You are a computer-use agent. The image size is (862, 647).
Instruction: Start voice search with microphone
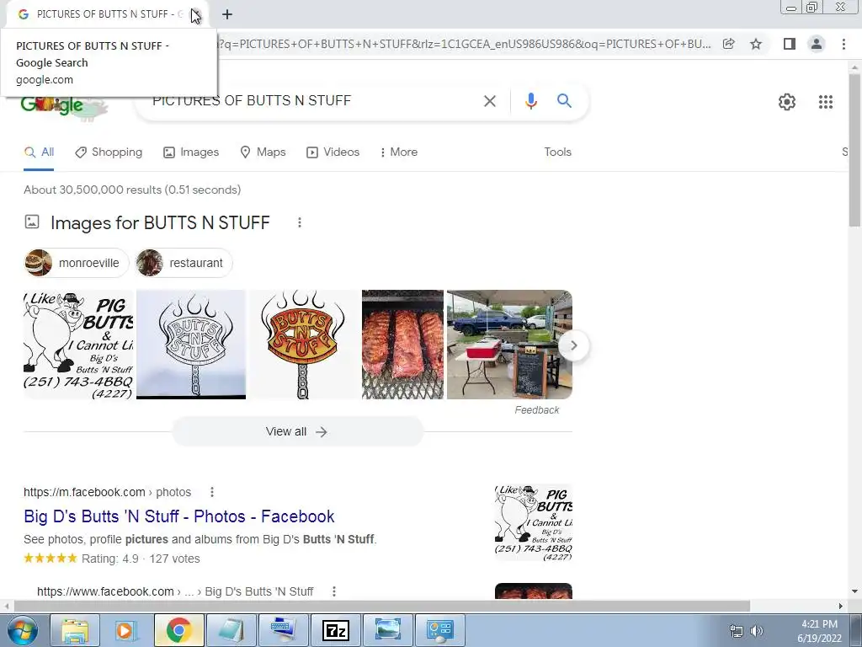point(530,101)
